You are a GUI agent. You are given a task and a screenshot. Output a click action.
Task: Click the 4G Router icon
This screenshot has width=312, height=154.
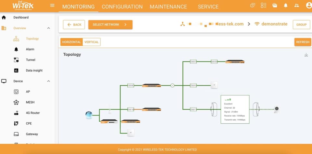[x=16, y=113]
